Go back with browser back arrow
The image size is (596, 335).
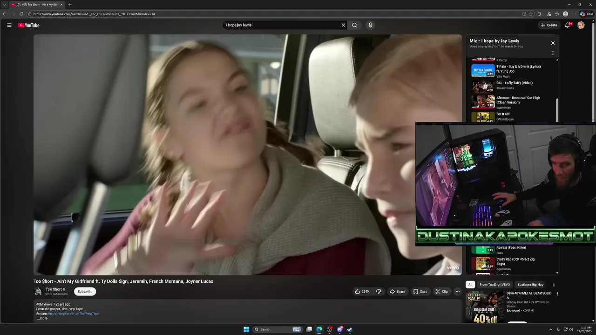pos(5,14)
